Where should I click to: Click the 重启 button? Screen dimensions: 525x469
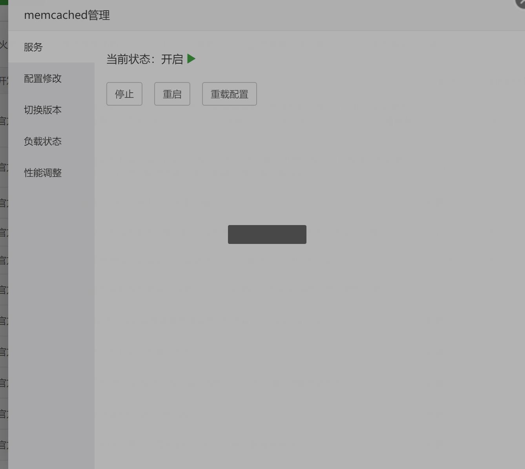coord(172,94)
